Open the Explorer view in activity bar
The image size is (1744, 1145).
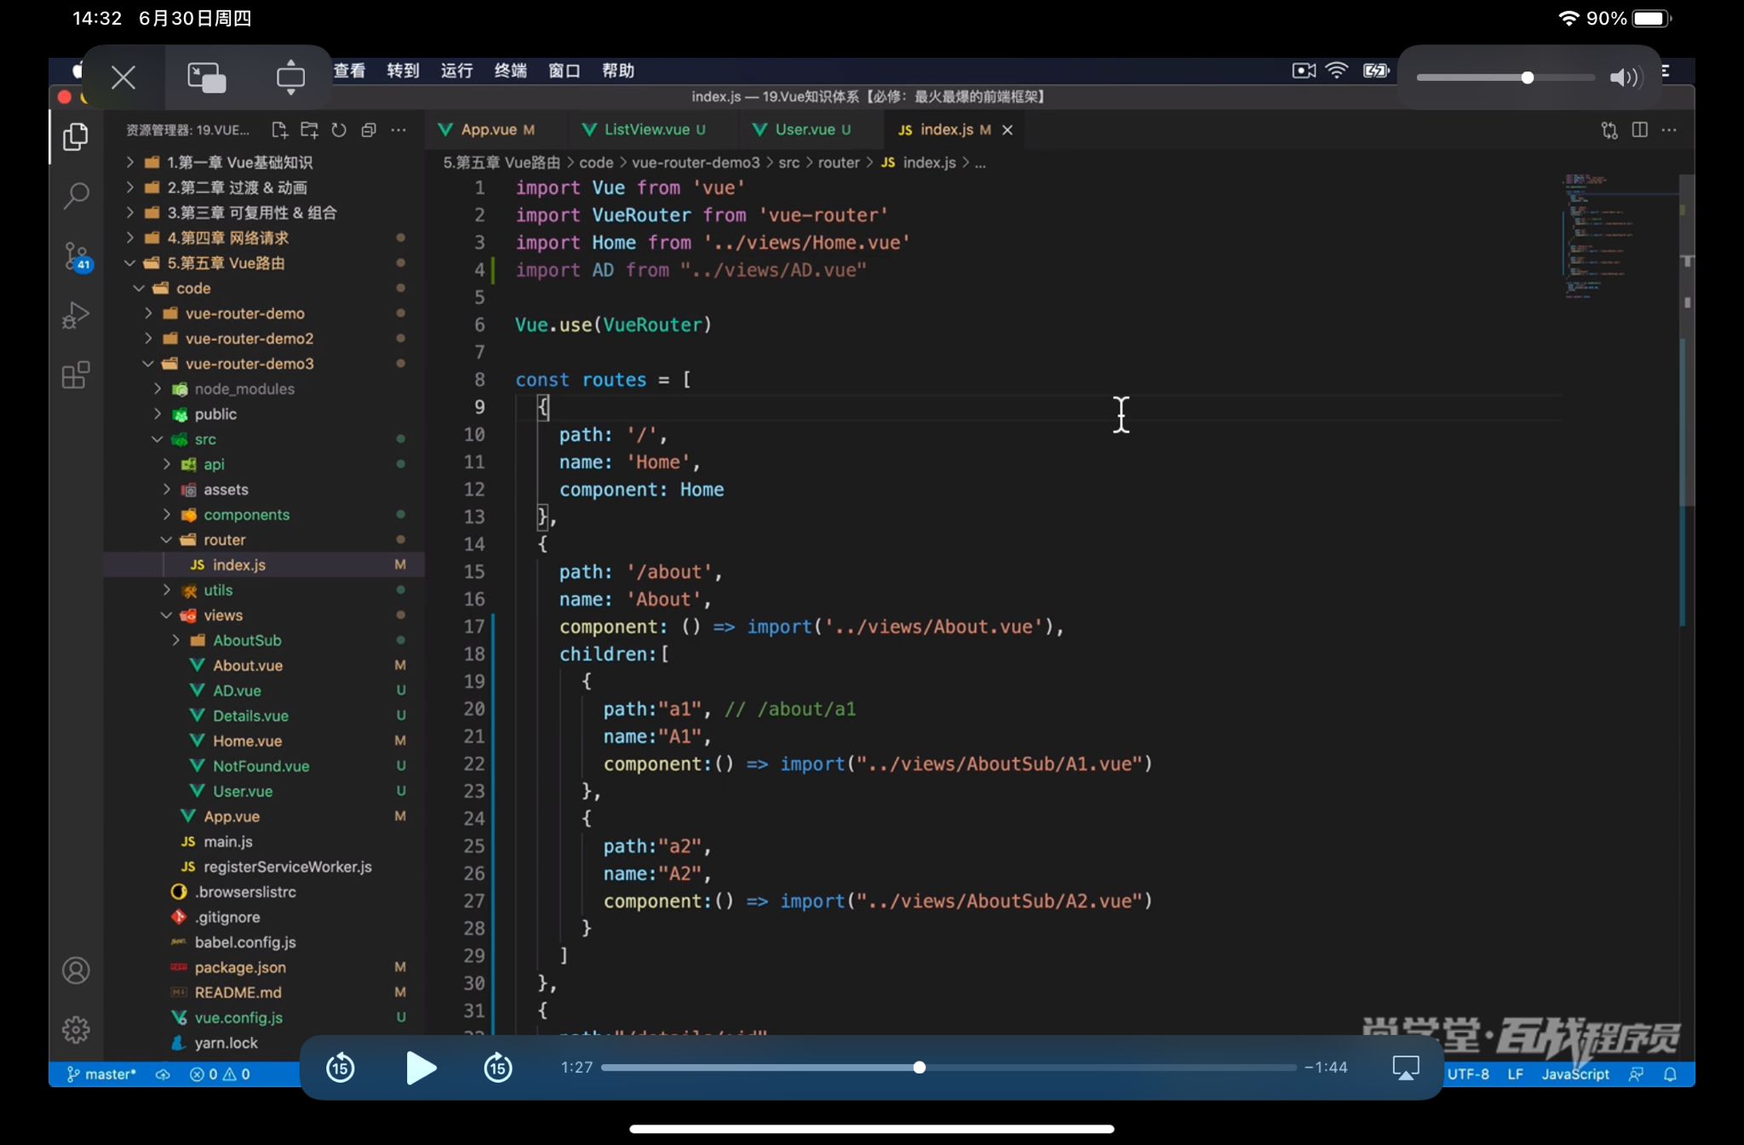tap(76, 136)
